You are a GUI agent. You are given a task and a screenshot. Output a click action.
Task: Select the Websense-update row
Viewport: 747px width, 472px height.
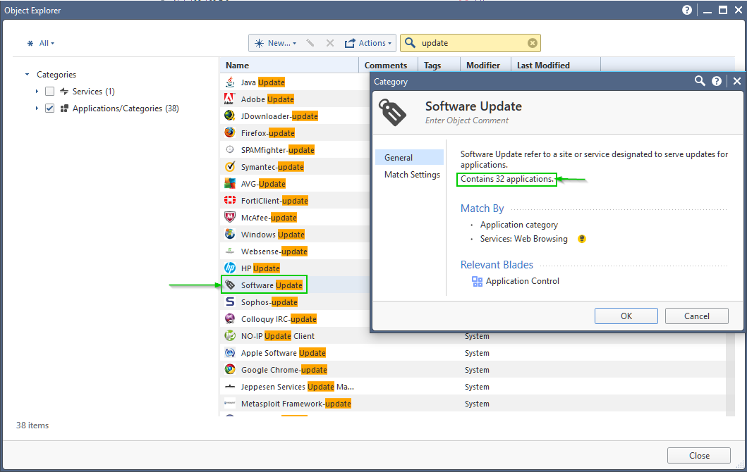294,251
